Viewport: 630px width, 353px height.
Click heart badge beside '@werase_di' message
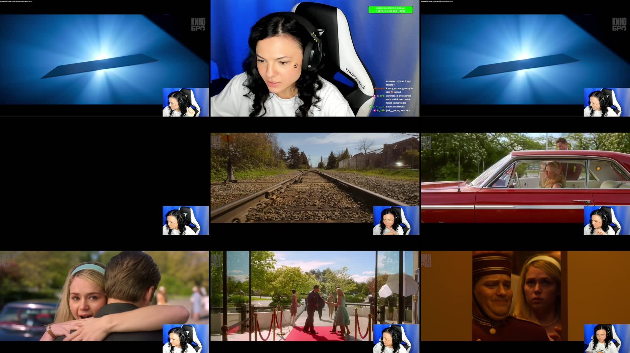(375, 96)
